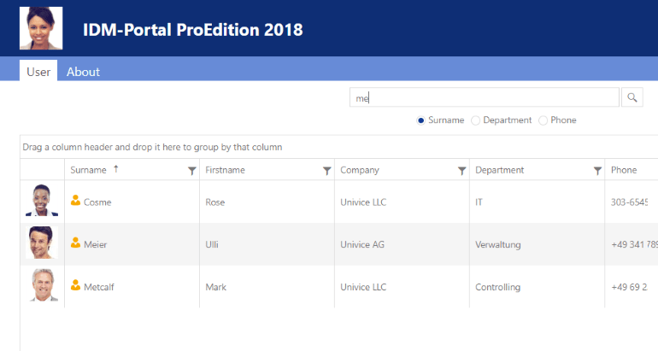This screenshot has width=658, height=351.
Task: Click the firstname 'Mark'
Action: [x=215, y=287]
